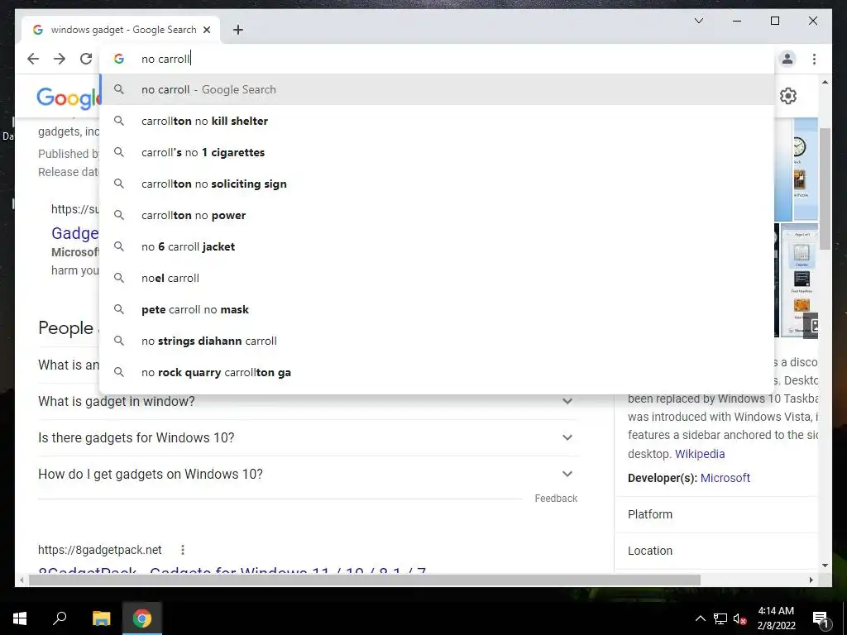Choose suggestion 'carrollton no soliciting sign'
The width and height of the screenshot is (847, 635).
[437, 184]
